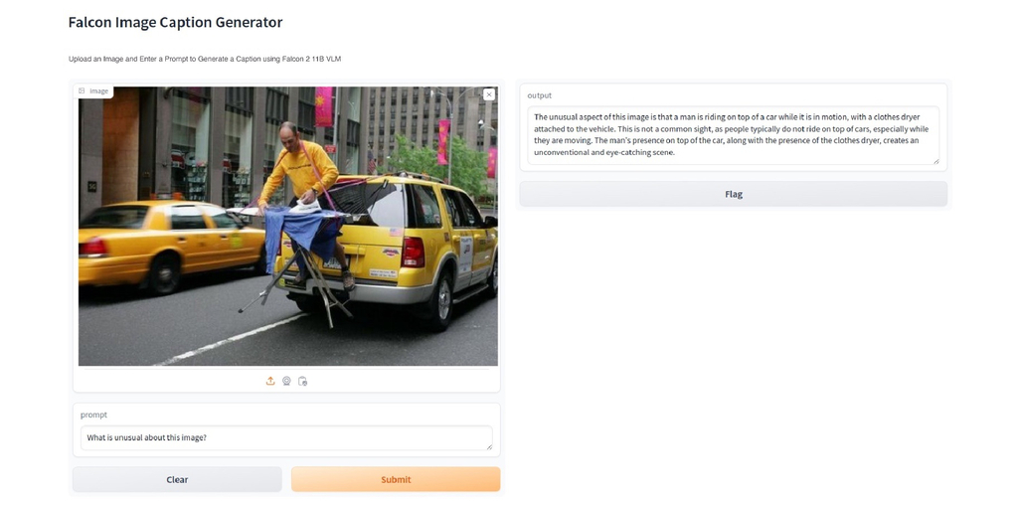
Task: Click the small picture icon in image label
Action: 82,90
